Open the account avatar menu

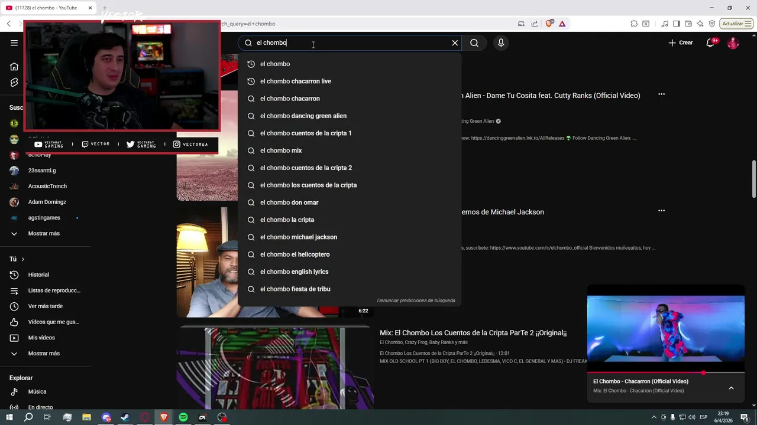(733, 42)
